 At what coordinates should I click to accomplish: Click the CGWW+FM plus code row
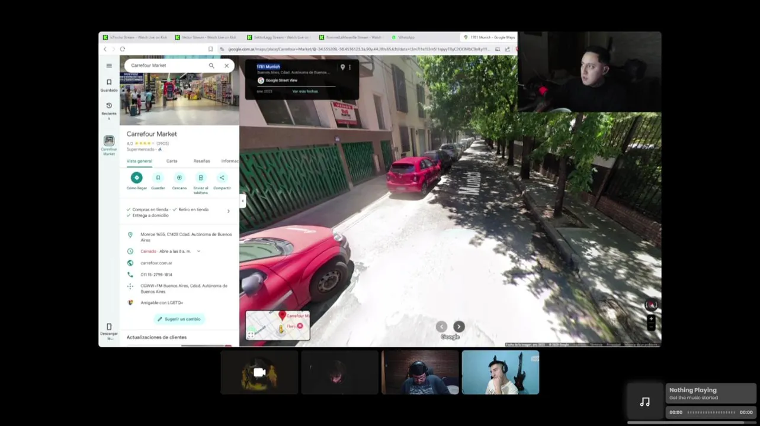point(179,289)
